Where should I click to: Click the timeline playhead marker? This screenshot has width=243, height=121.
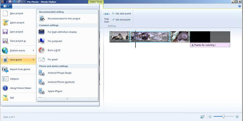(x=135, y=39)
